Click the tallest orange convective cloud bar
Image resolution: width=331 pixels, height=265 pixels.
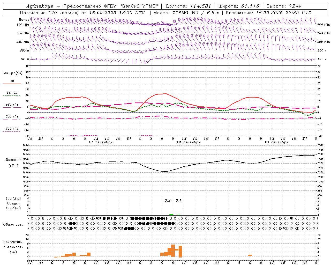tap(173, 251)
